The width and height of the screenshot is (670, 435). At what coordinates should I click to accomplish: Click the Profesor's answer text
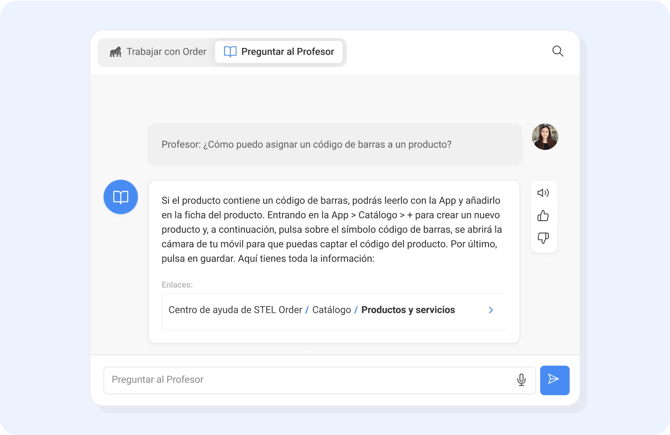pyautogui.click(x=332, y=229)
